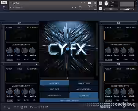The image size is (138, 111).
Task: Load next instrument with the right arrow beside Cy-FX
Action: [85, 3]
